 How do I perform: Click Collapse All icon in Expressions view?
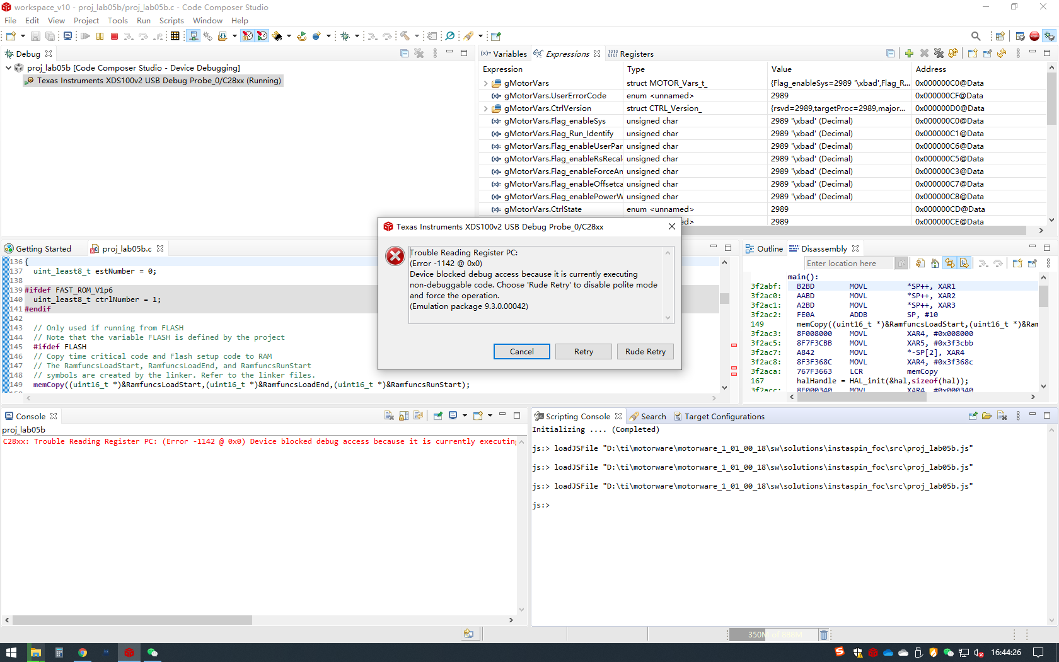(890, 54)
